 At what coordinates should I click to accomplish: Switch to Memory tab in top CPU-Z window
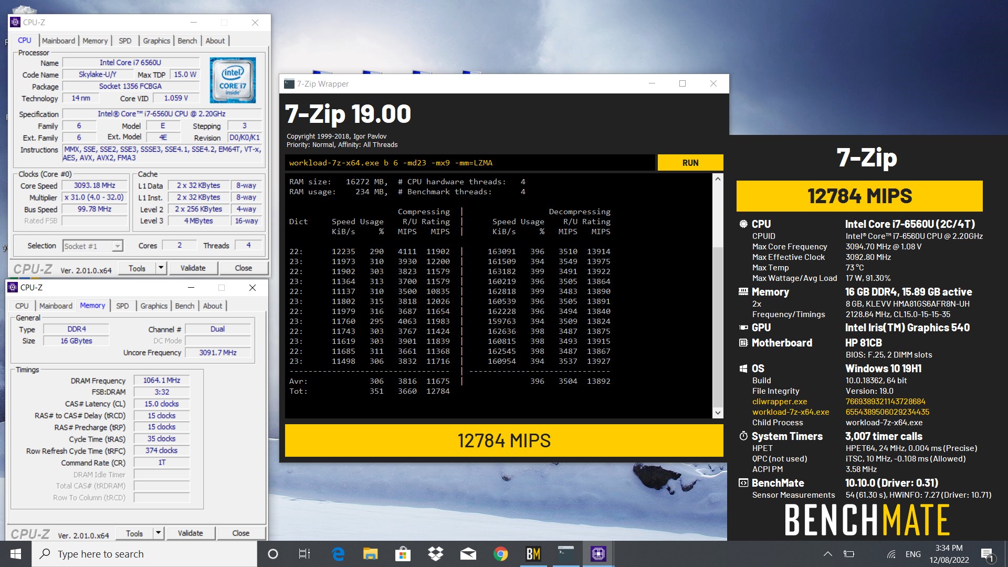pyautogui.click(x=95, y=40)
